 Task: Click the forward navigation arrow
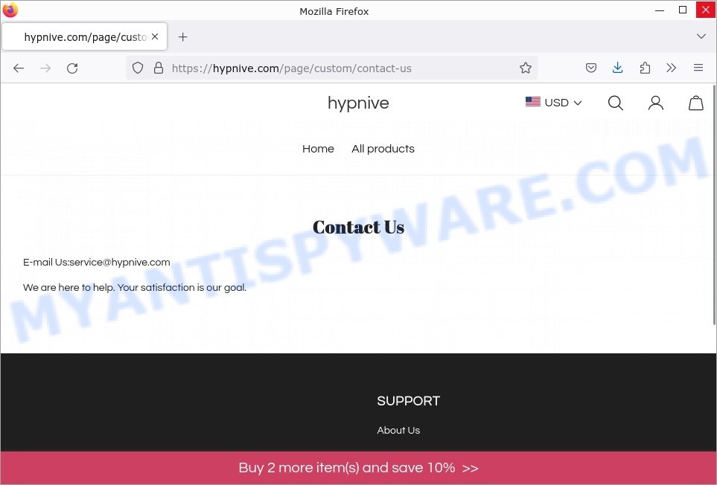(x=45, y=68)
